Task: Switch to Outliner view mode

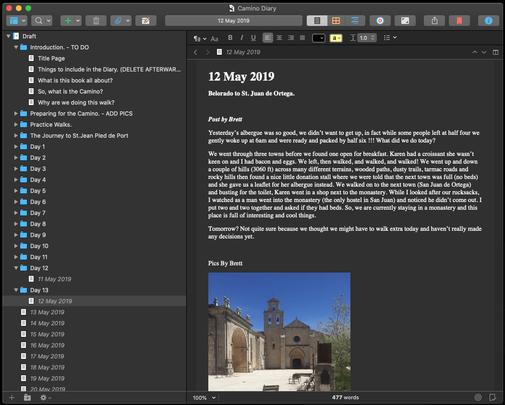Action: (x=355, y=21)
